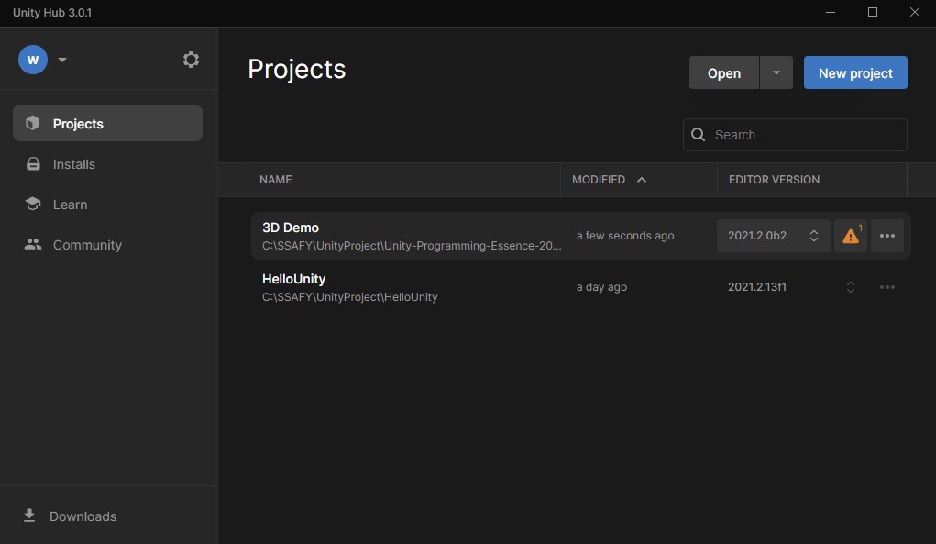This screenshot has width=936, height=544.
Task: Change 3D Demo editor version 2021.2.0b2
Action: pos(773,236)
